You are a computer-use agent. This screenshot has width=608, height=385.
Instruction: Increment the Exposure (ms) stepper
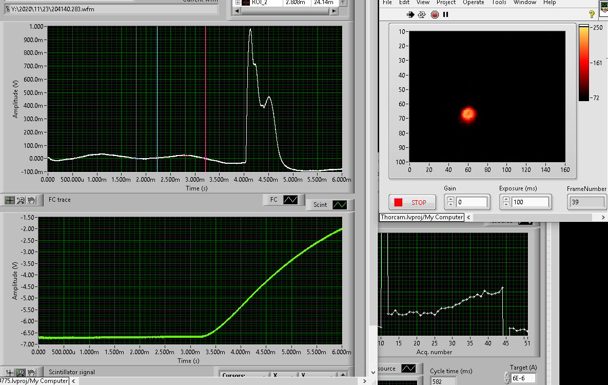click(505, 200)
